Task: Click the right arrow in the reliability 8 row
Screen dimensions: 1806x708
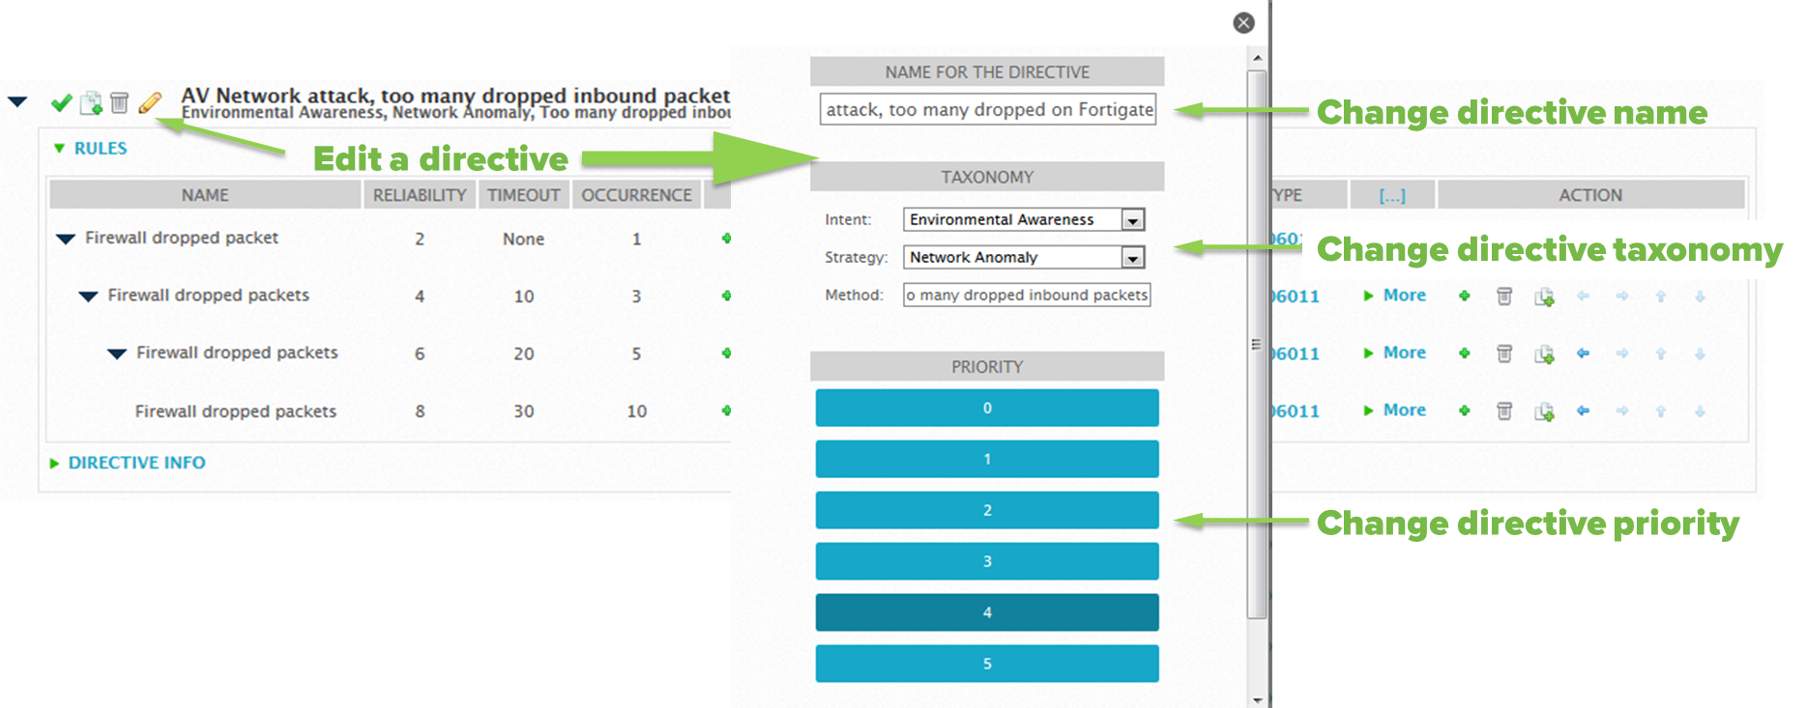Action: [1622, 411]
